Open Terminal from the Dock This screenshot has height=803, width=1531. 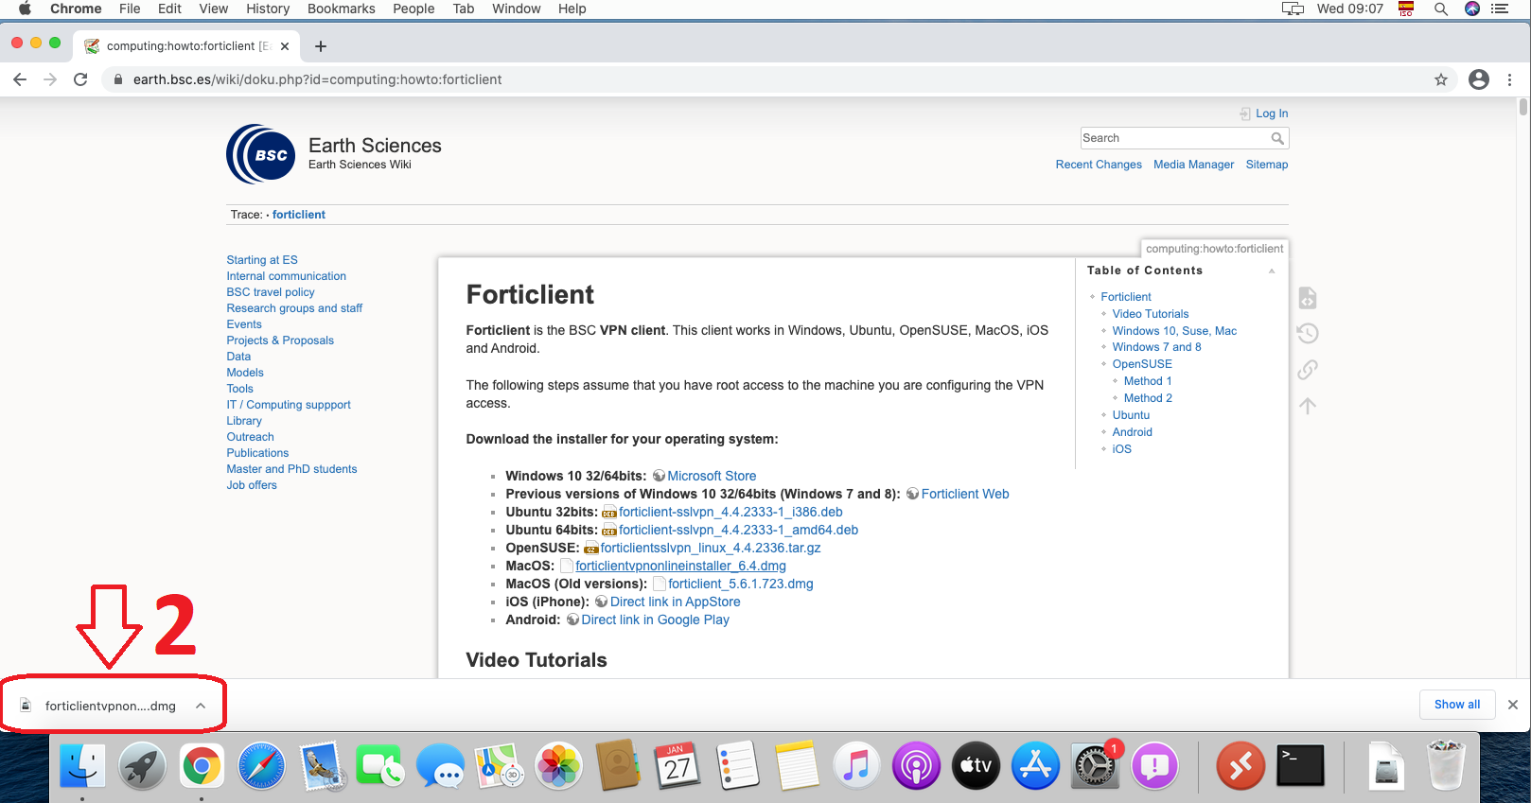click(x=1300, y=766)
